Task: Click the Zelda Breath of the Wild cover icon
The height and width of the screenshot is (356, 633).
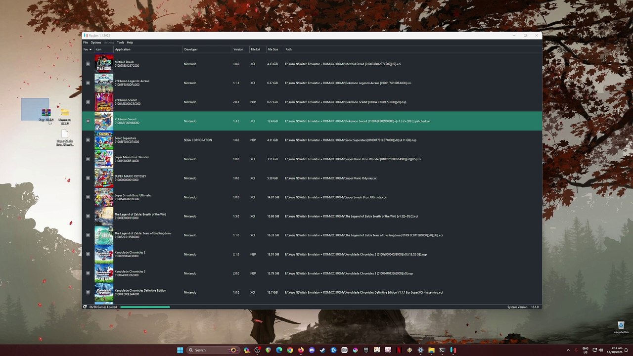Action: click(104, 216)
